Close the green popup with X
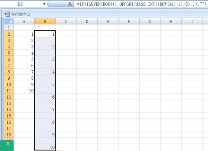 click(x=8, y=144)
